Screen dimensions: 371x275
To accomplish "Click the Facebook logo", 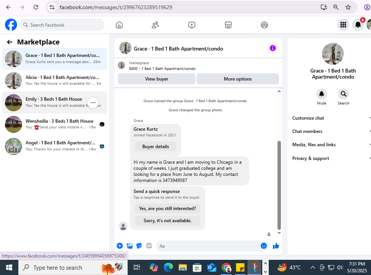I will [x=11, y=25].
